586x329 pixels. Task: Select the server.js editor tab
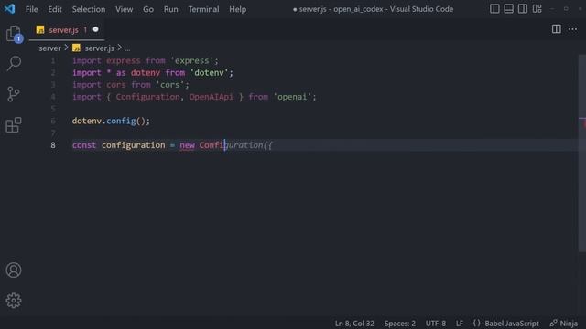[x=67, y=30]
